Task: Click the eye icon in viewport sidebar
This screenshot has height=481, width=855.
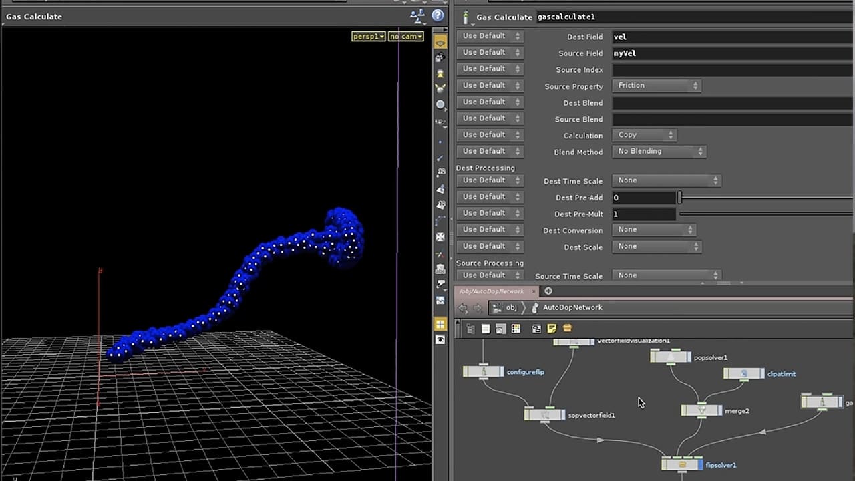Action: 440,340
